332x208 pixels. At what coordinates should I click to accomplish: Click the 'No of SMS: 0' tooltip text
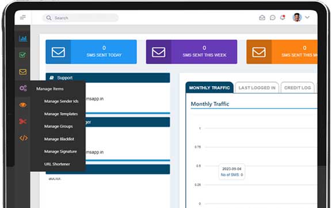pyautogui.click(x=232, y=175)
